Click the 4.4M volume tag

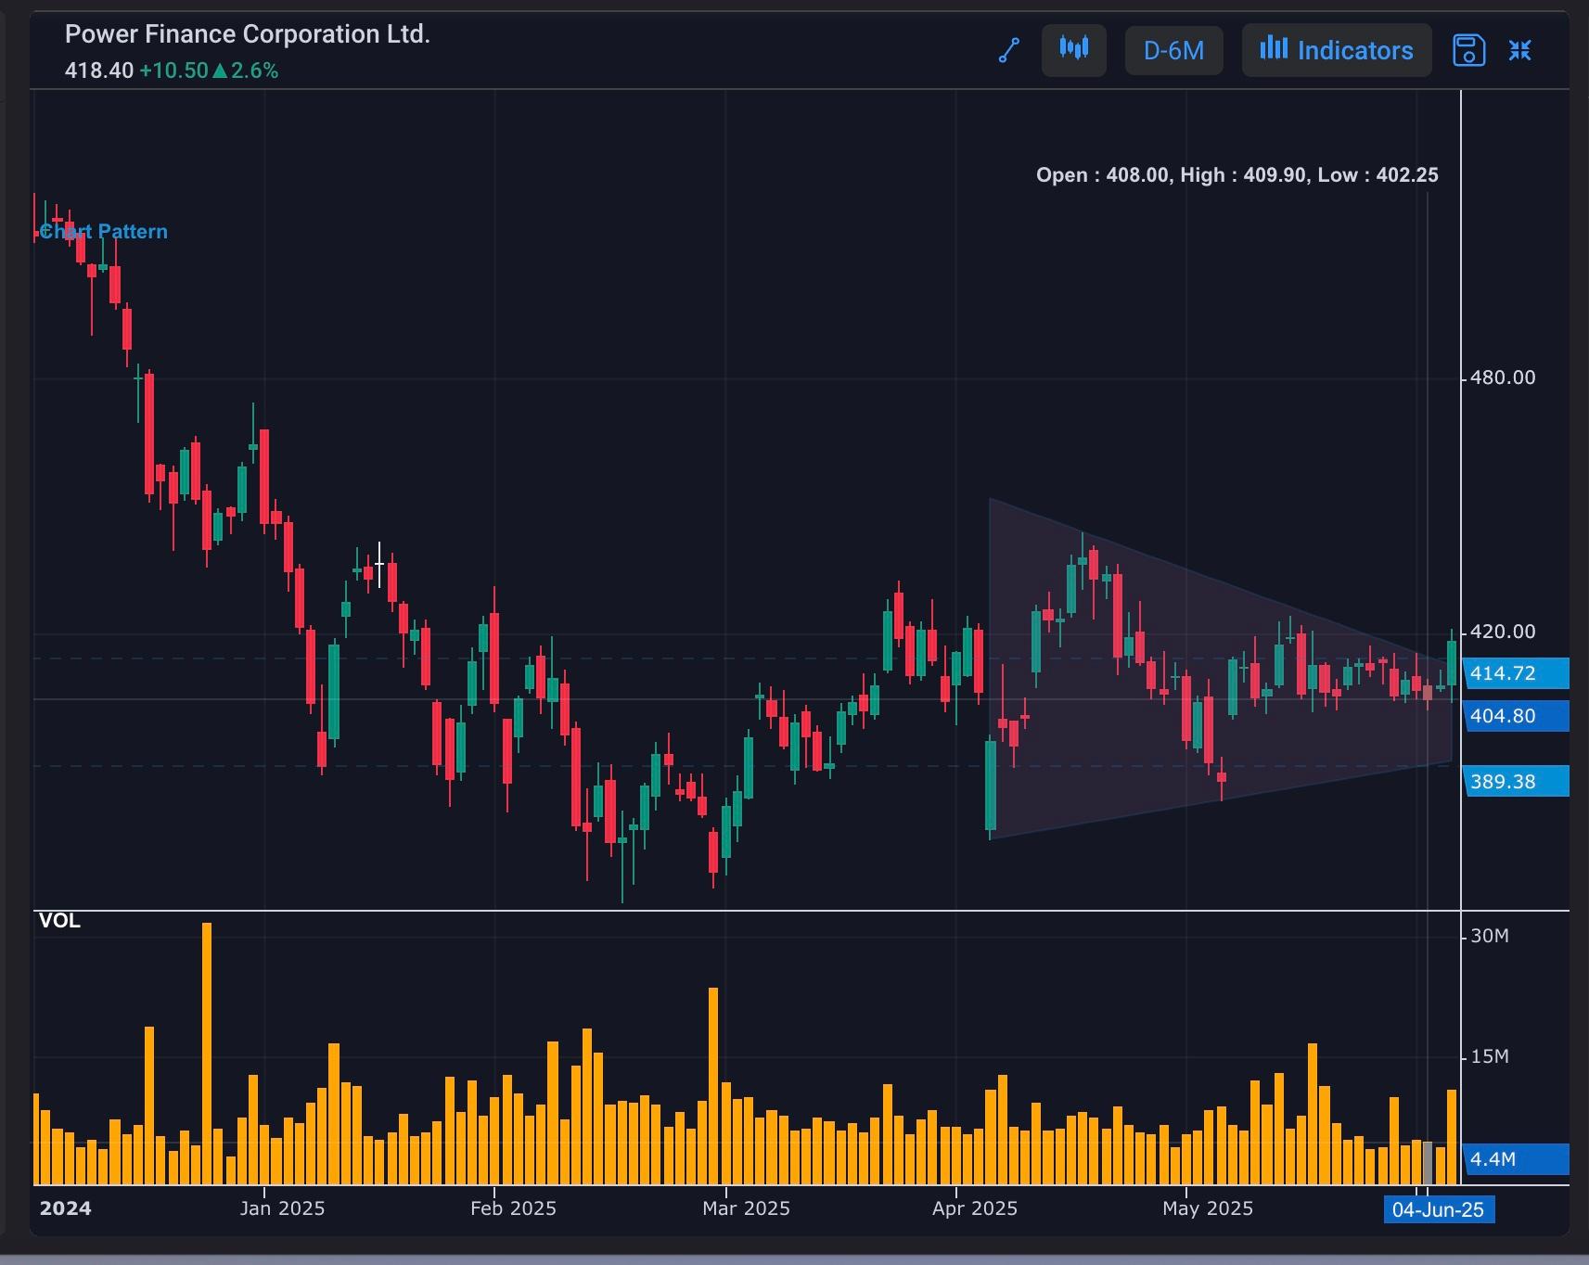pyautogui.click(x=1516, y=1159)
